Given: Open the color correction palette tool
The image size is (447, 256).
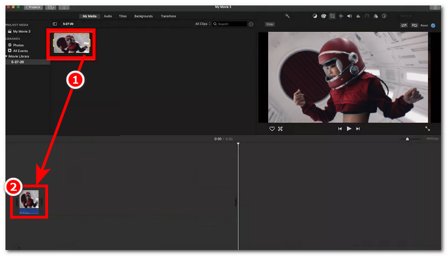Looking at the screenshot, I should point(324,16).
